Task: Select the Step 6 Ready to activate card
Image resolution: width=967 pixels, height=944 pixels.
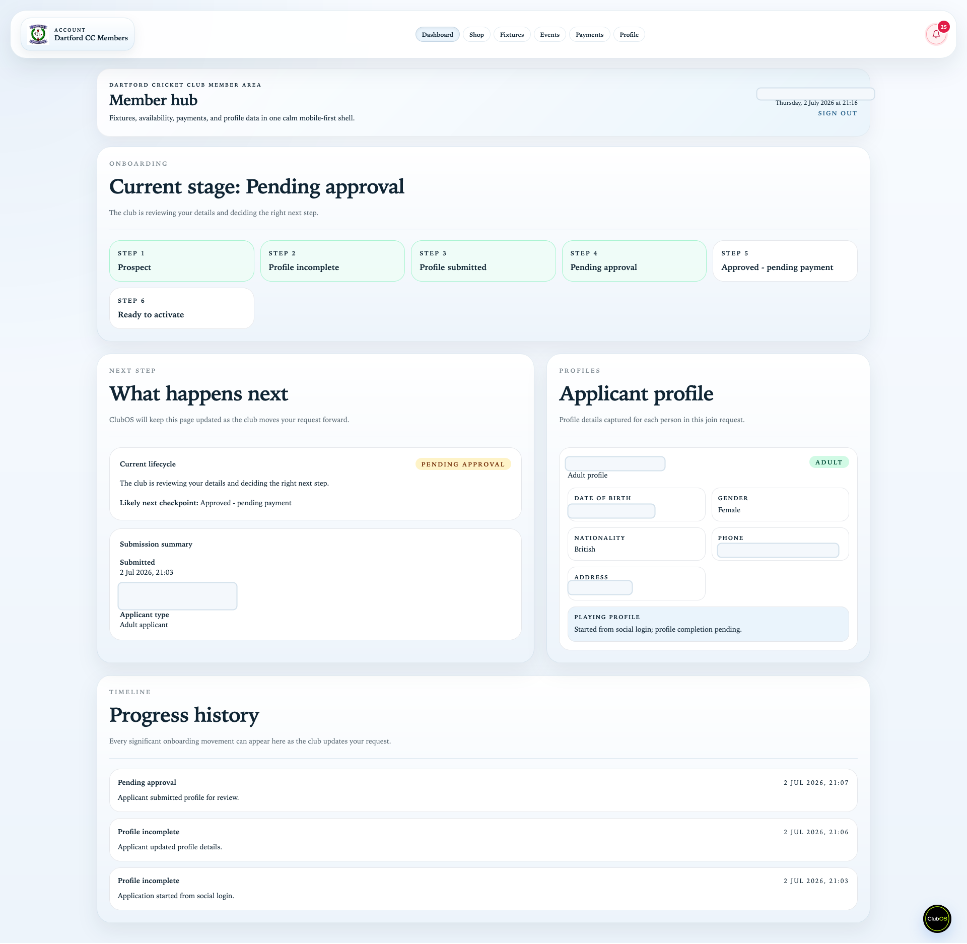Action: 181,308
